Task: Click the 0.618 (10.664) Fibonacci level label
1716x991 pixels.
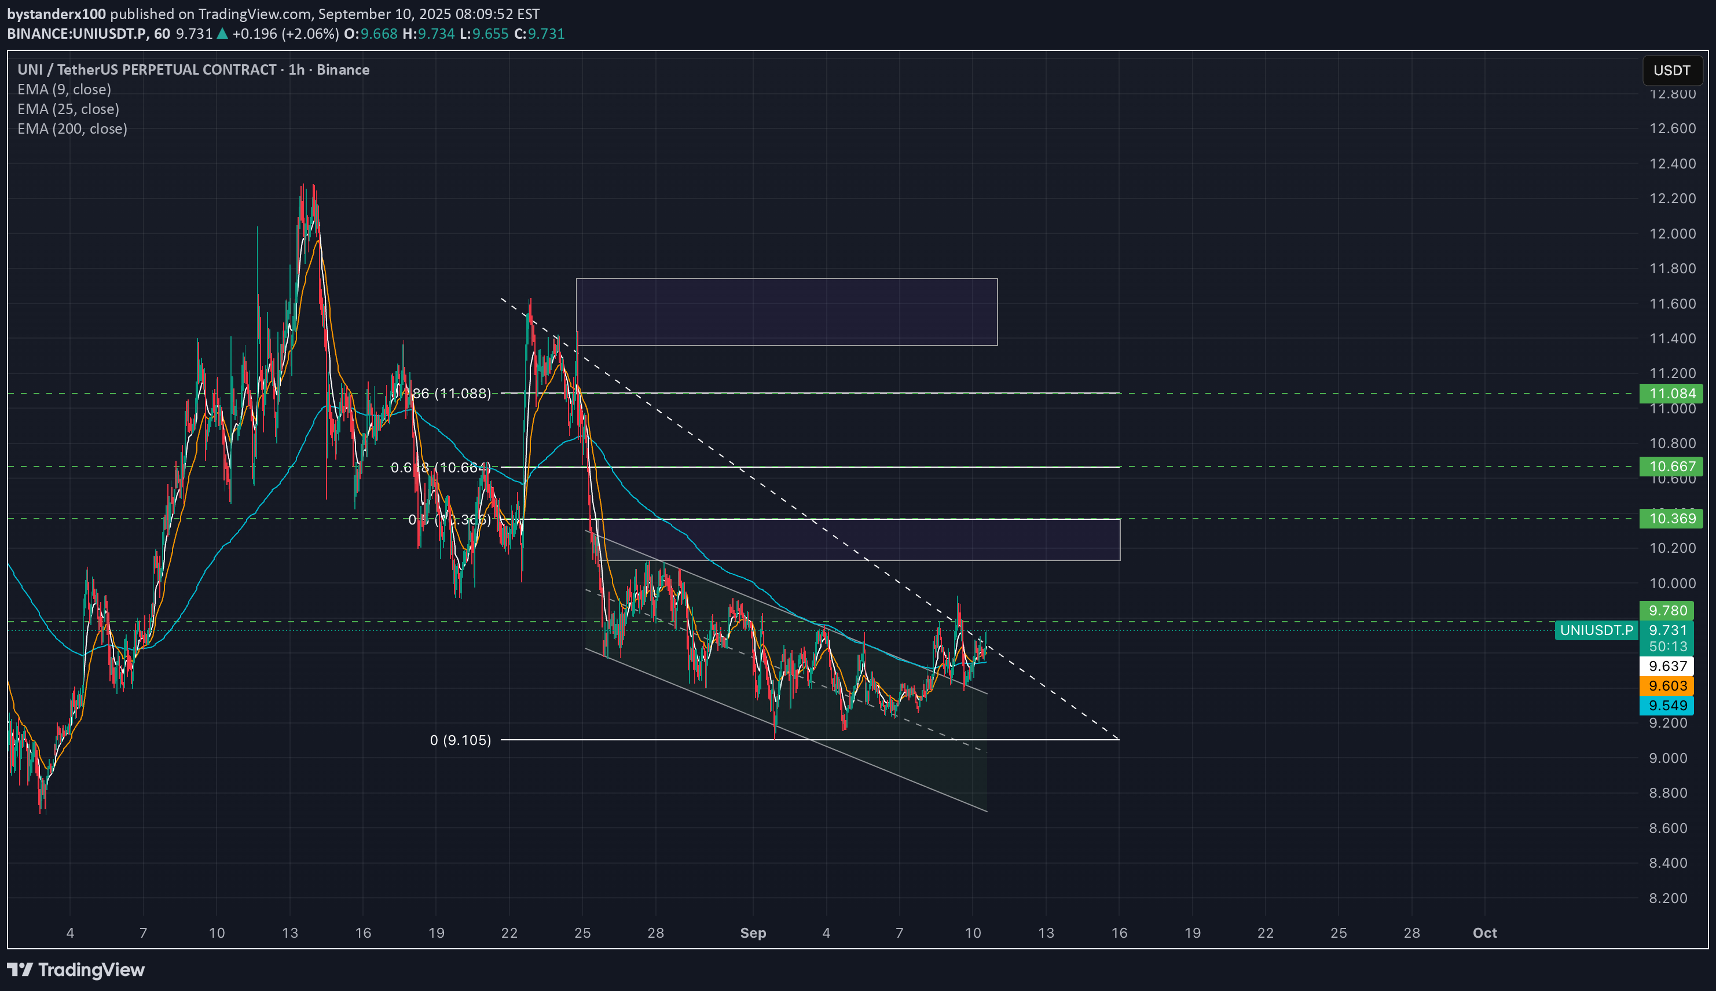Action: (441, 467)
